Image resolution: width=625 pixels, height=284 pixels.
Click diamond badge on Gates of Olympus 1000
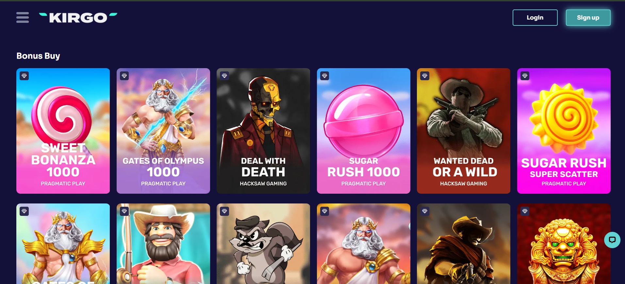point(124,76)
